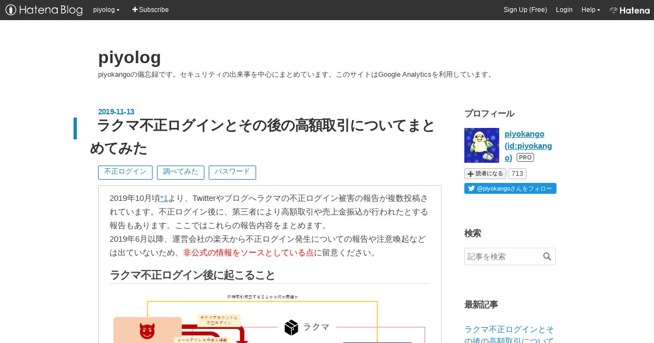Click the Hatena Blog logo
Screen dimensions: 654x343
(44, 10)
